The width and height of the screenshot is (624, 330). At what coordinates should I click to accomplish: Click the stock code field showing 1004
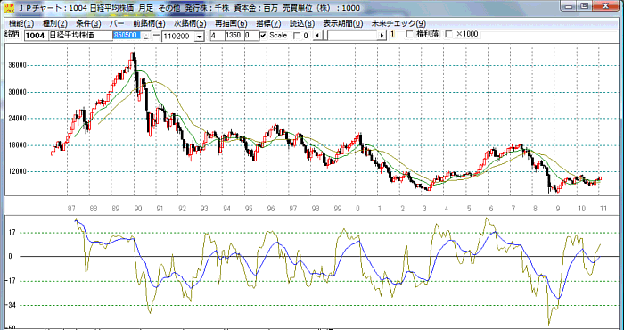[37, 36]
